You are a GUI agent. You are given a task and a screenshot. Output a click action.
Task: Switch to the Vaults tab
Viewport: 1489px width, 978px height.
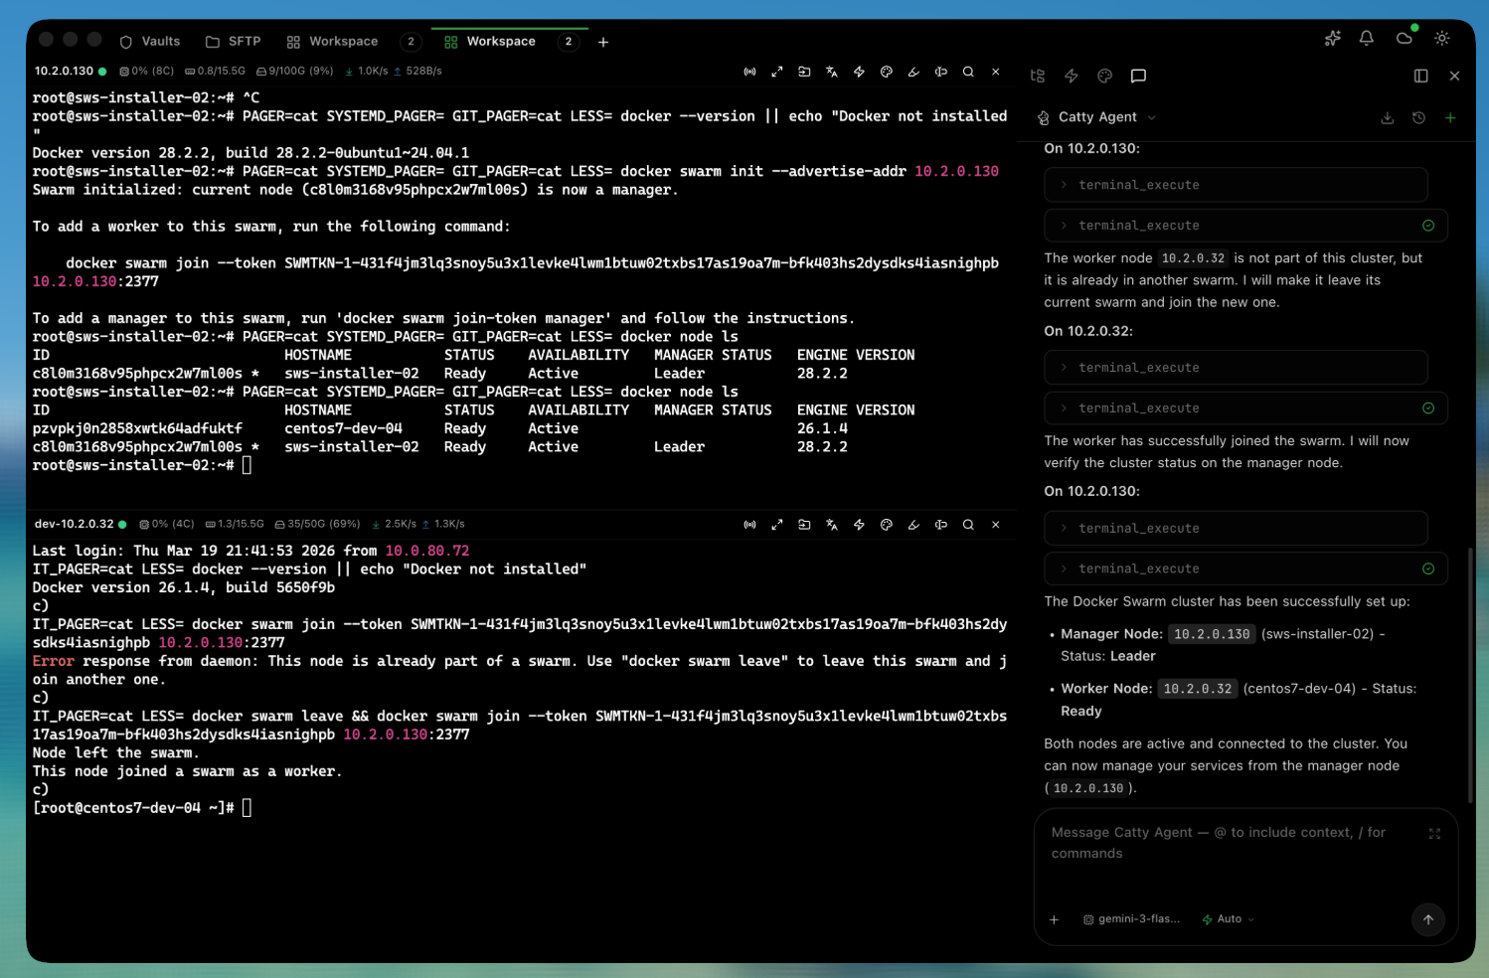tap(150, 42)
